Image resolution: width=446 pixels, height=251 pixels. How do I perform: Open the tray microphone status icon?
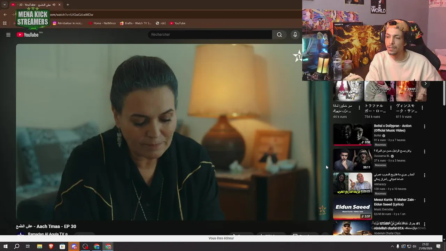[x=398, y=246]
